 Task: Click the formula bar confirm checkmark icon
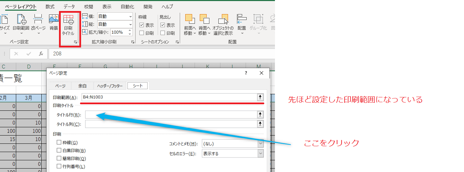click(x=29, y=54)
